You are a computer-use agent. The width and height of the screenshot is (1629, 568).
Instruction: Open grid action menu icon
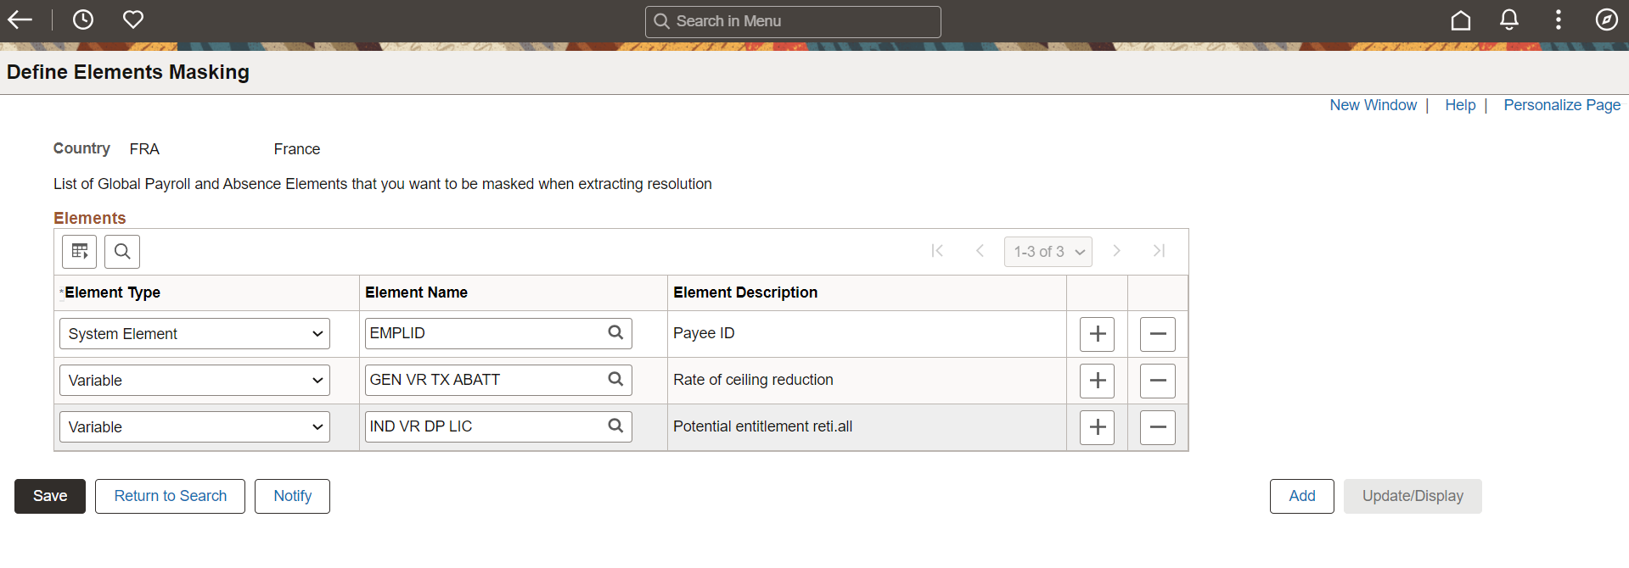point(80,251)
